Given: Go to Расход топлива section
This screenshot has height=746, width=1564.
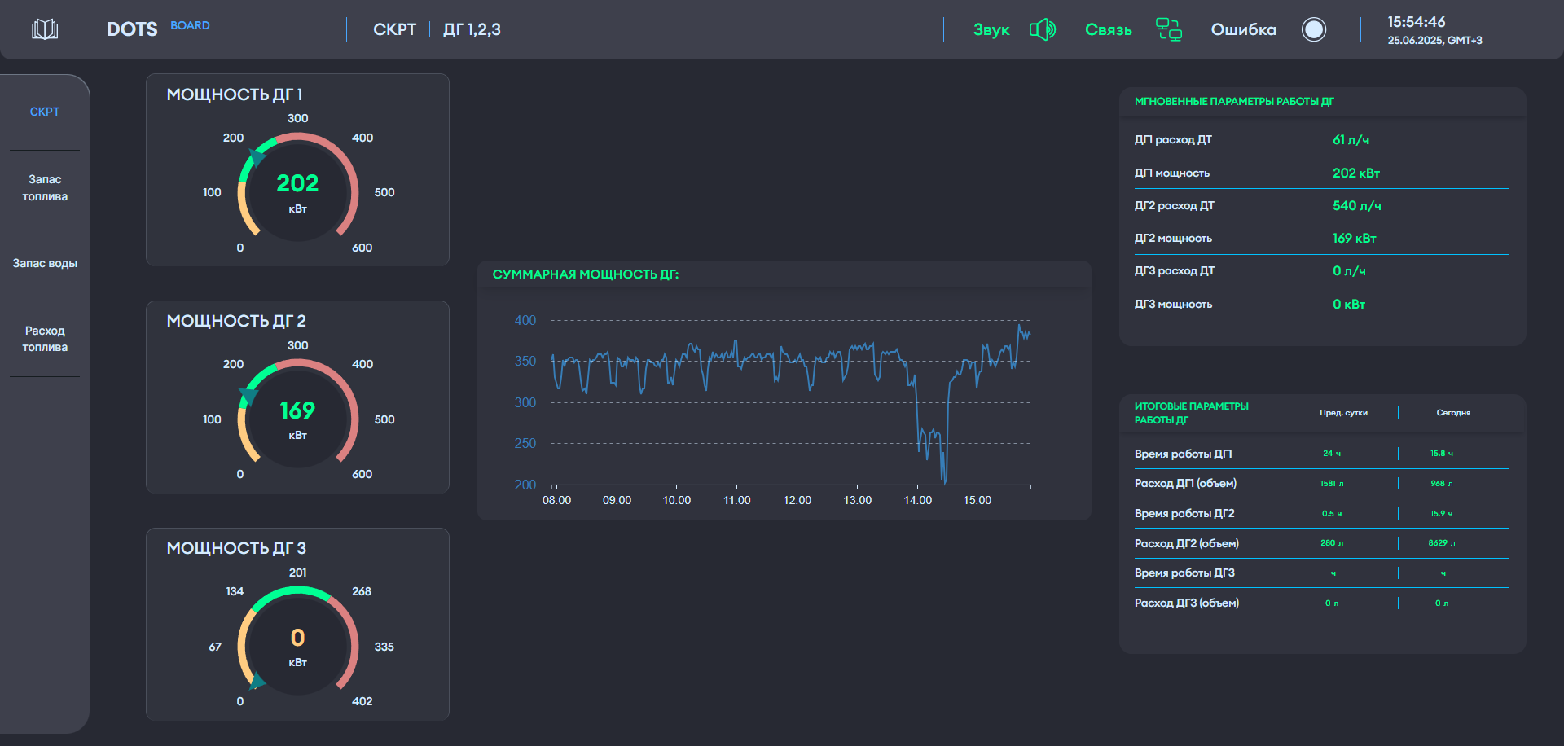Looking at the screenshot, I should [45, 339].
